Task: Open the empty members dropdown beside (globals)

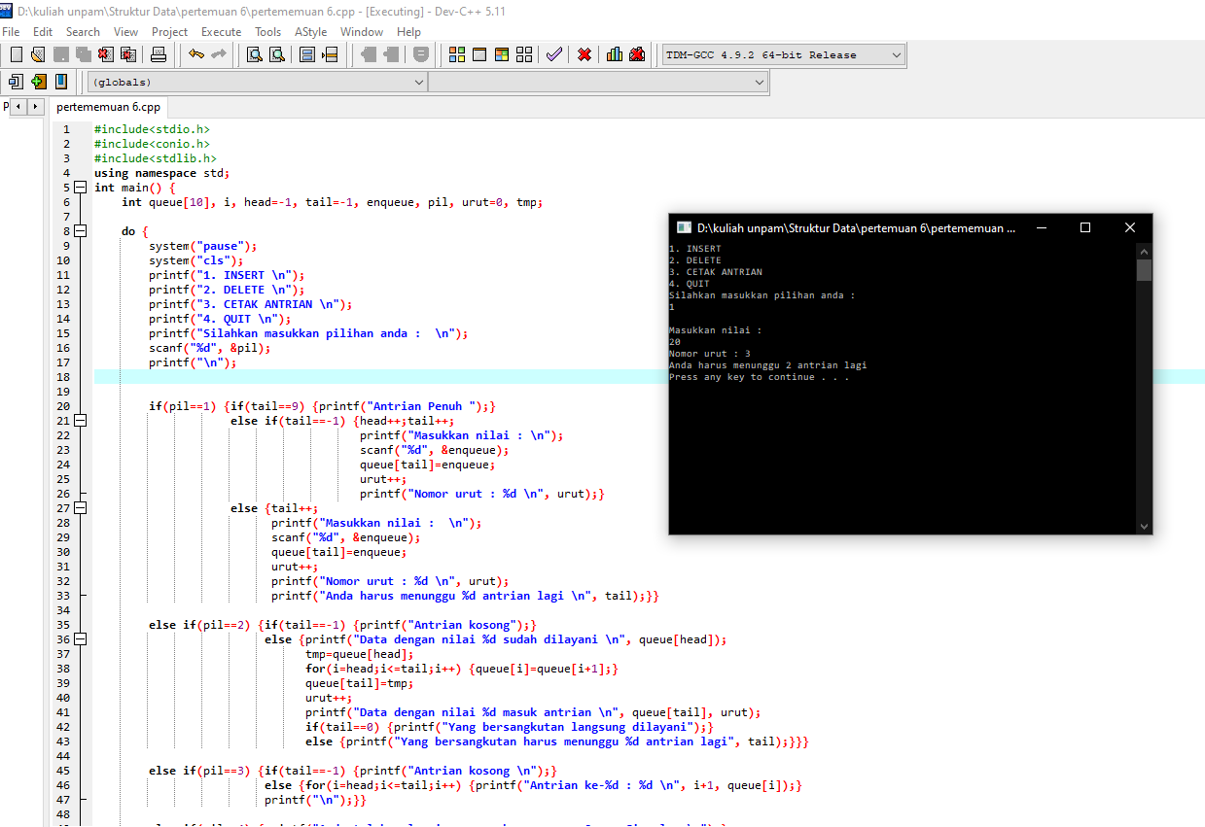Action: [x=598, y=83]
